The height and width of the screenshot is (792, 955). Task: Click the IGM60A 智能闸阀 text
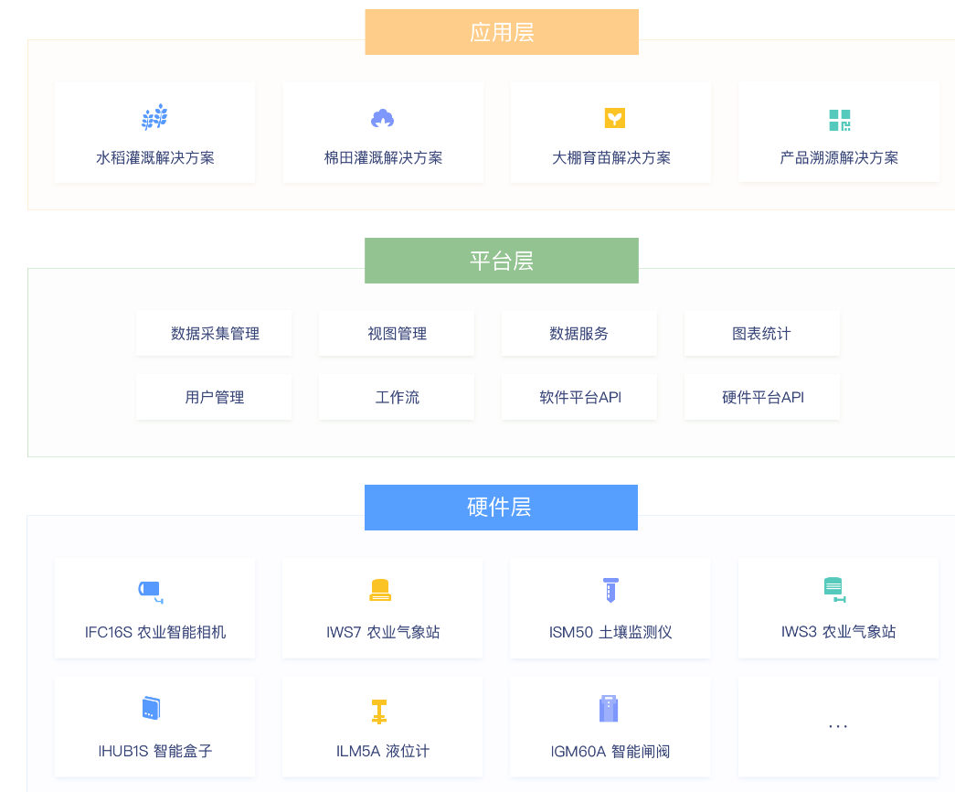point(610,751)
